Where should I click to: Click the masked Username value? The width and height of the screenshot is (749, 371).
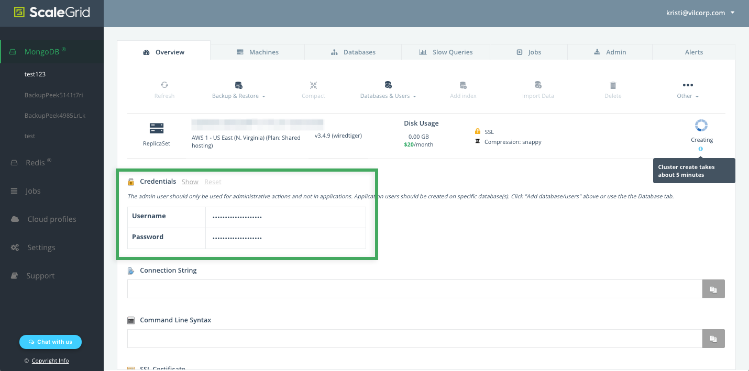tap(237, 217)
